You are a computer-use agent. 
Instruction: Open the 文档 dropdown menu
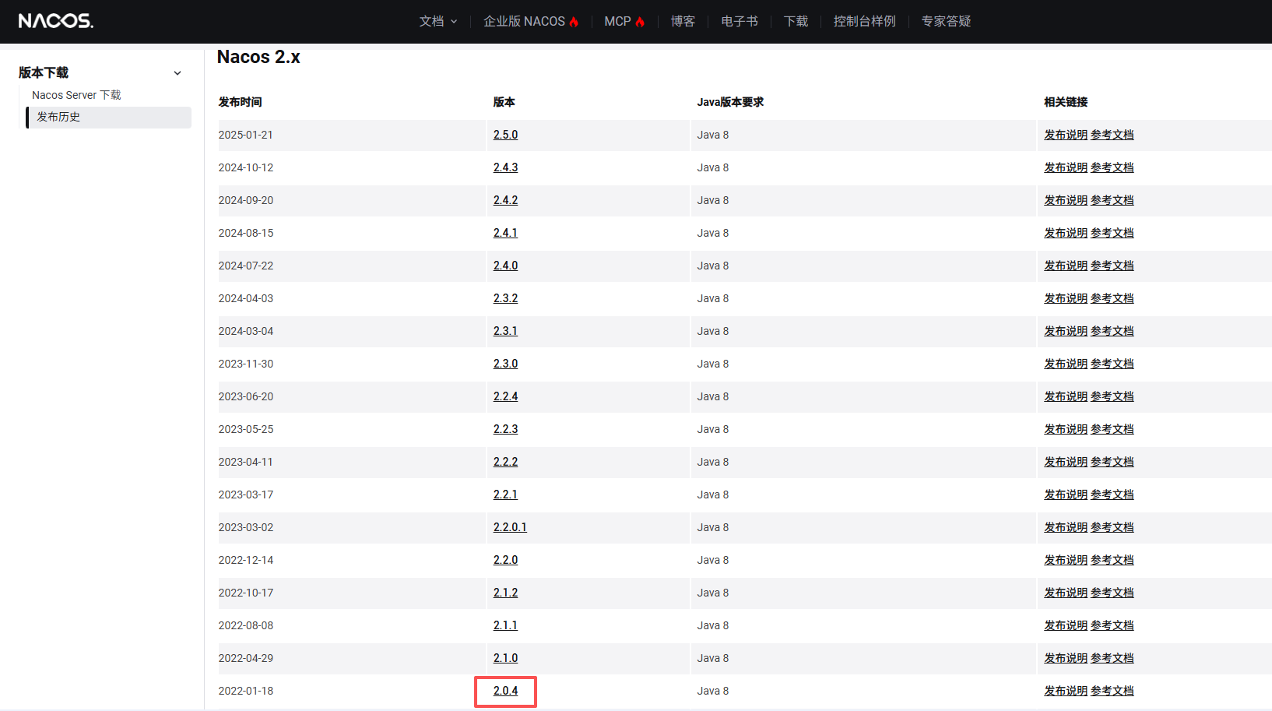pos(438,21)
